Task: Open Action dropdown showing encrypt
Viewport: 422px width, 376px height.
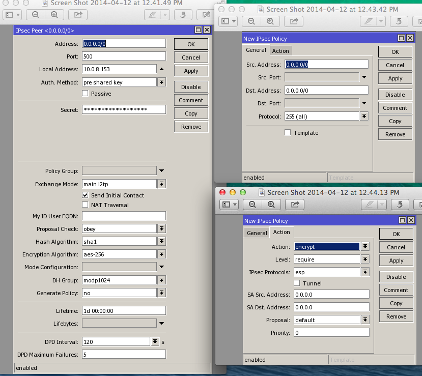Action: (x=365, y=246)
